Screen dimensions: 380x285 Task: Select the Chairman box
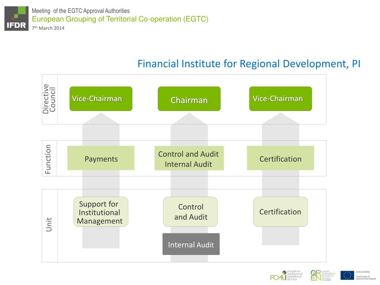point(189,99)
